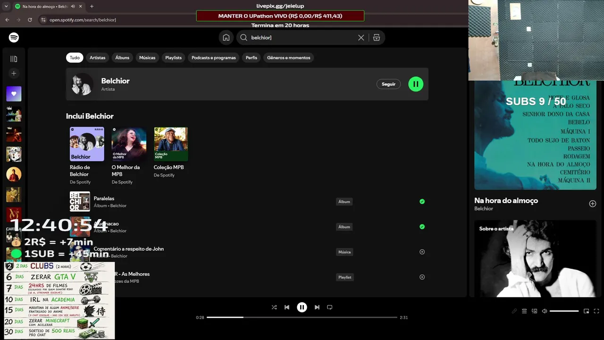Image resolution: width=604 pixels, height=340 pixels.
Task: Create a playlist with the sidebar plus button
Action: point(14,73)
